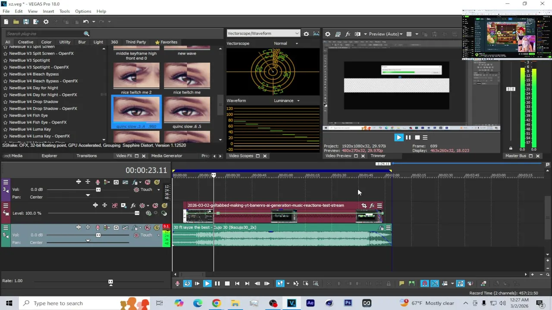Click the plug-in search magnifier icon
Viewport: 552px width, 310px height.
pyautogui.click(x=86, y=34)
